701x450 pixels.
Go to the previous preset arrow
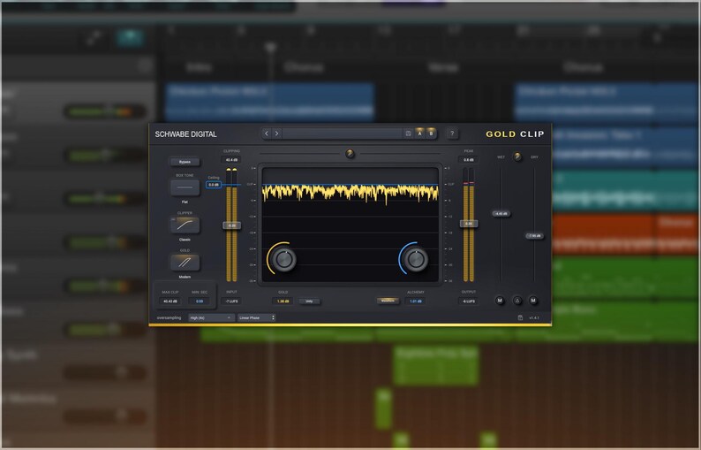267,133
